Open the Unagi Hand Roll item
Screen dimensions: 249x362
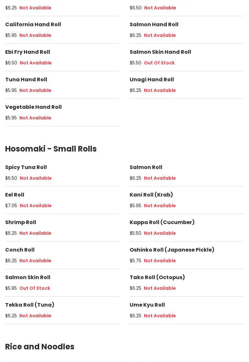click(x=152, y=80)
